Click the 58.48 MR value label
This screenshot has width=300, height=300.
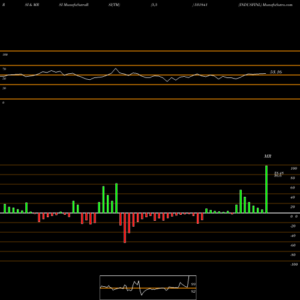(279, 173)
